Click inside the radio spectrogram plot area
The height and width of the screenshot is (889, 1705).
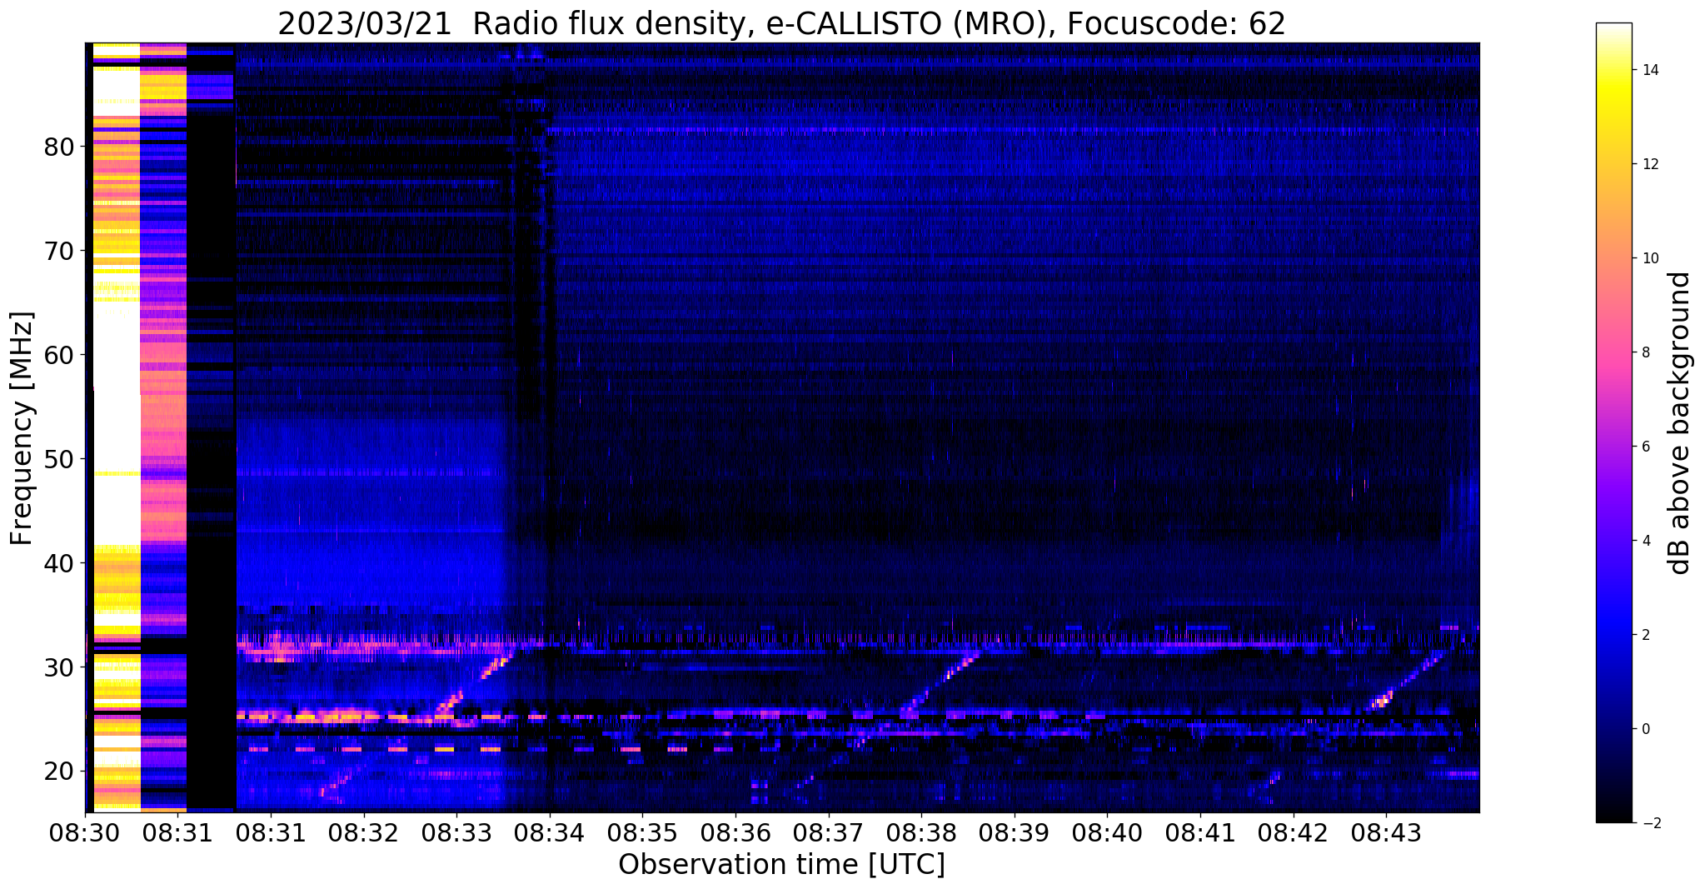[x=782, y=427]
